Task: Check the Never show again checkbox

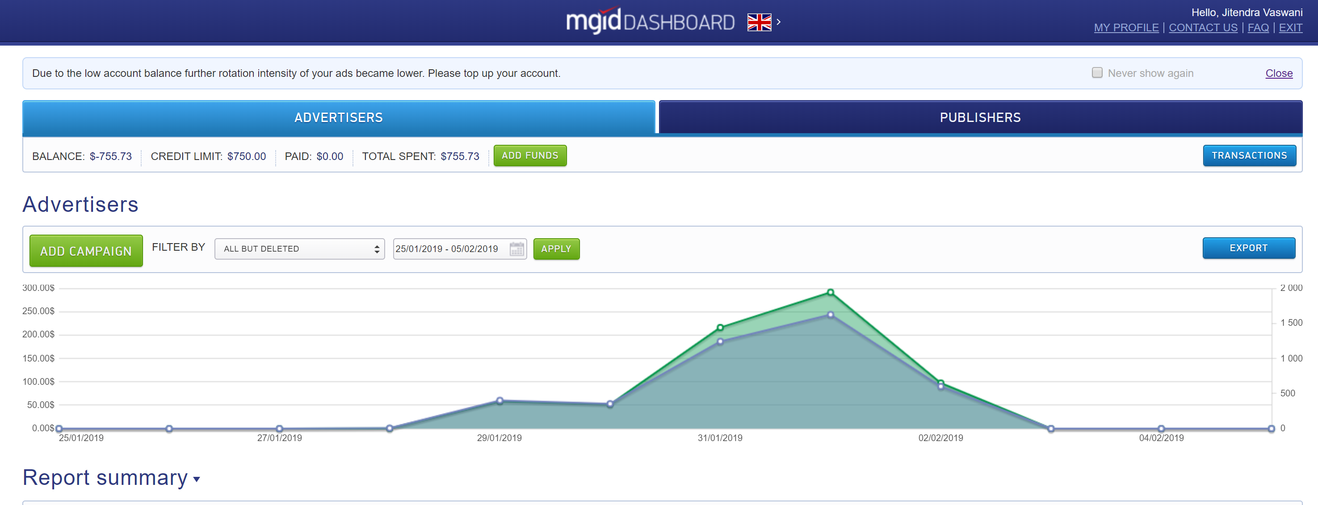Action: click(x=1096, y=73)
